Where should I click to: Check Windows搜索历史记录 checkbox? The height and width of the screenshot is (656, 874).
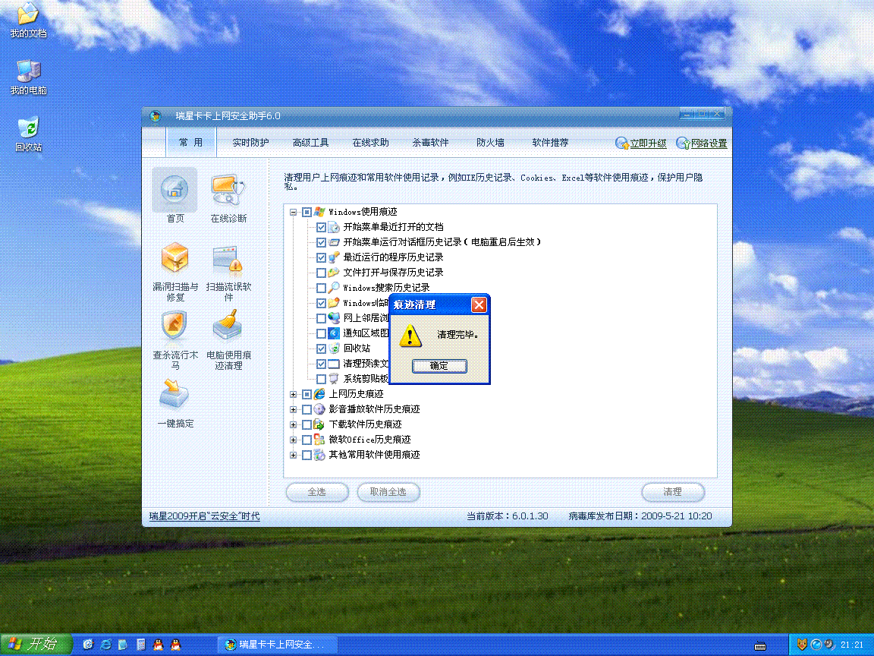321,288
